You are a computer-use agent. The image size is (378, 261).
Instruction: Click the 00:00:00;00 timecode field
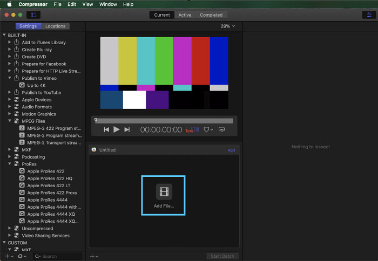(161, 130)
